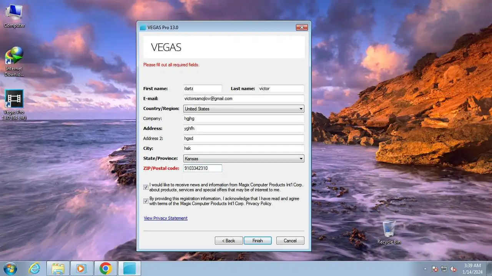The width and height of the screenshot is (492, 276).
Task: Click the Show desktop button at taskbar end
Action: 489,268
